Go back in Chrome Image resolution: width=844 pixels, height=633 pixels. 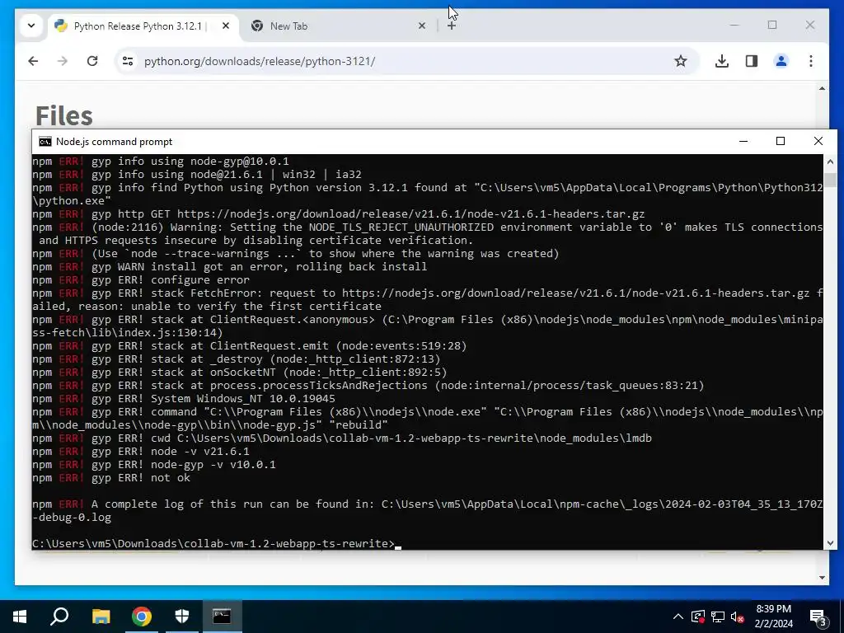tap(33, 61)
